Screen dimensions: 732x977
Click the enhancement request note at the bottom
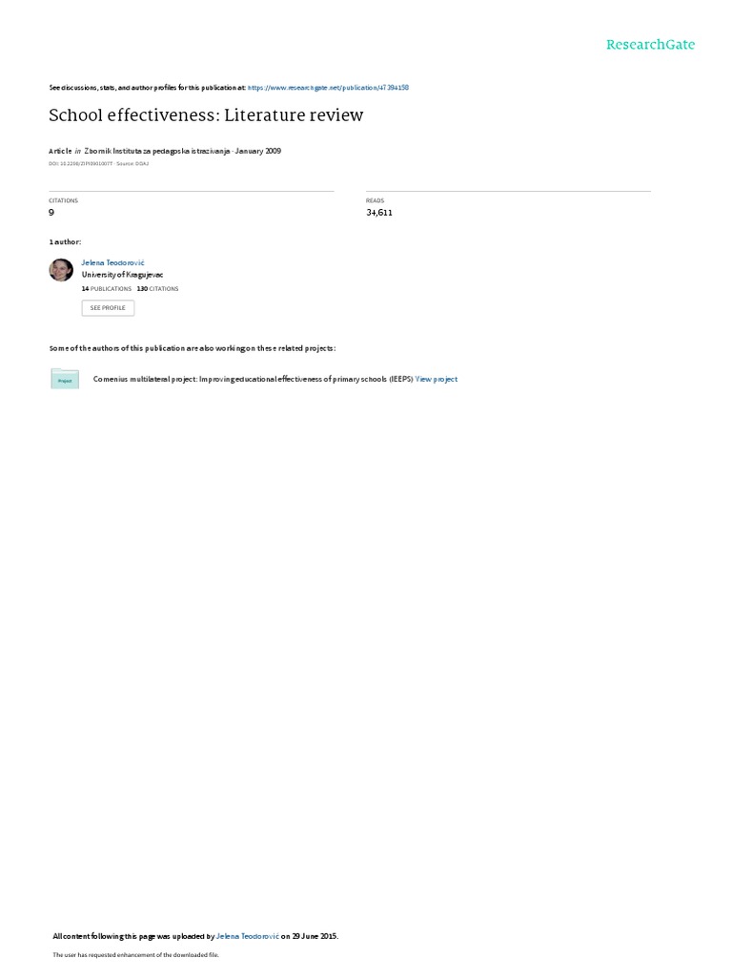pyautogui.click(x=135, y=954)
